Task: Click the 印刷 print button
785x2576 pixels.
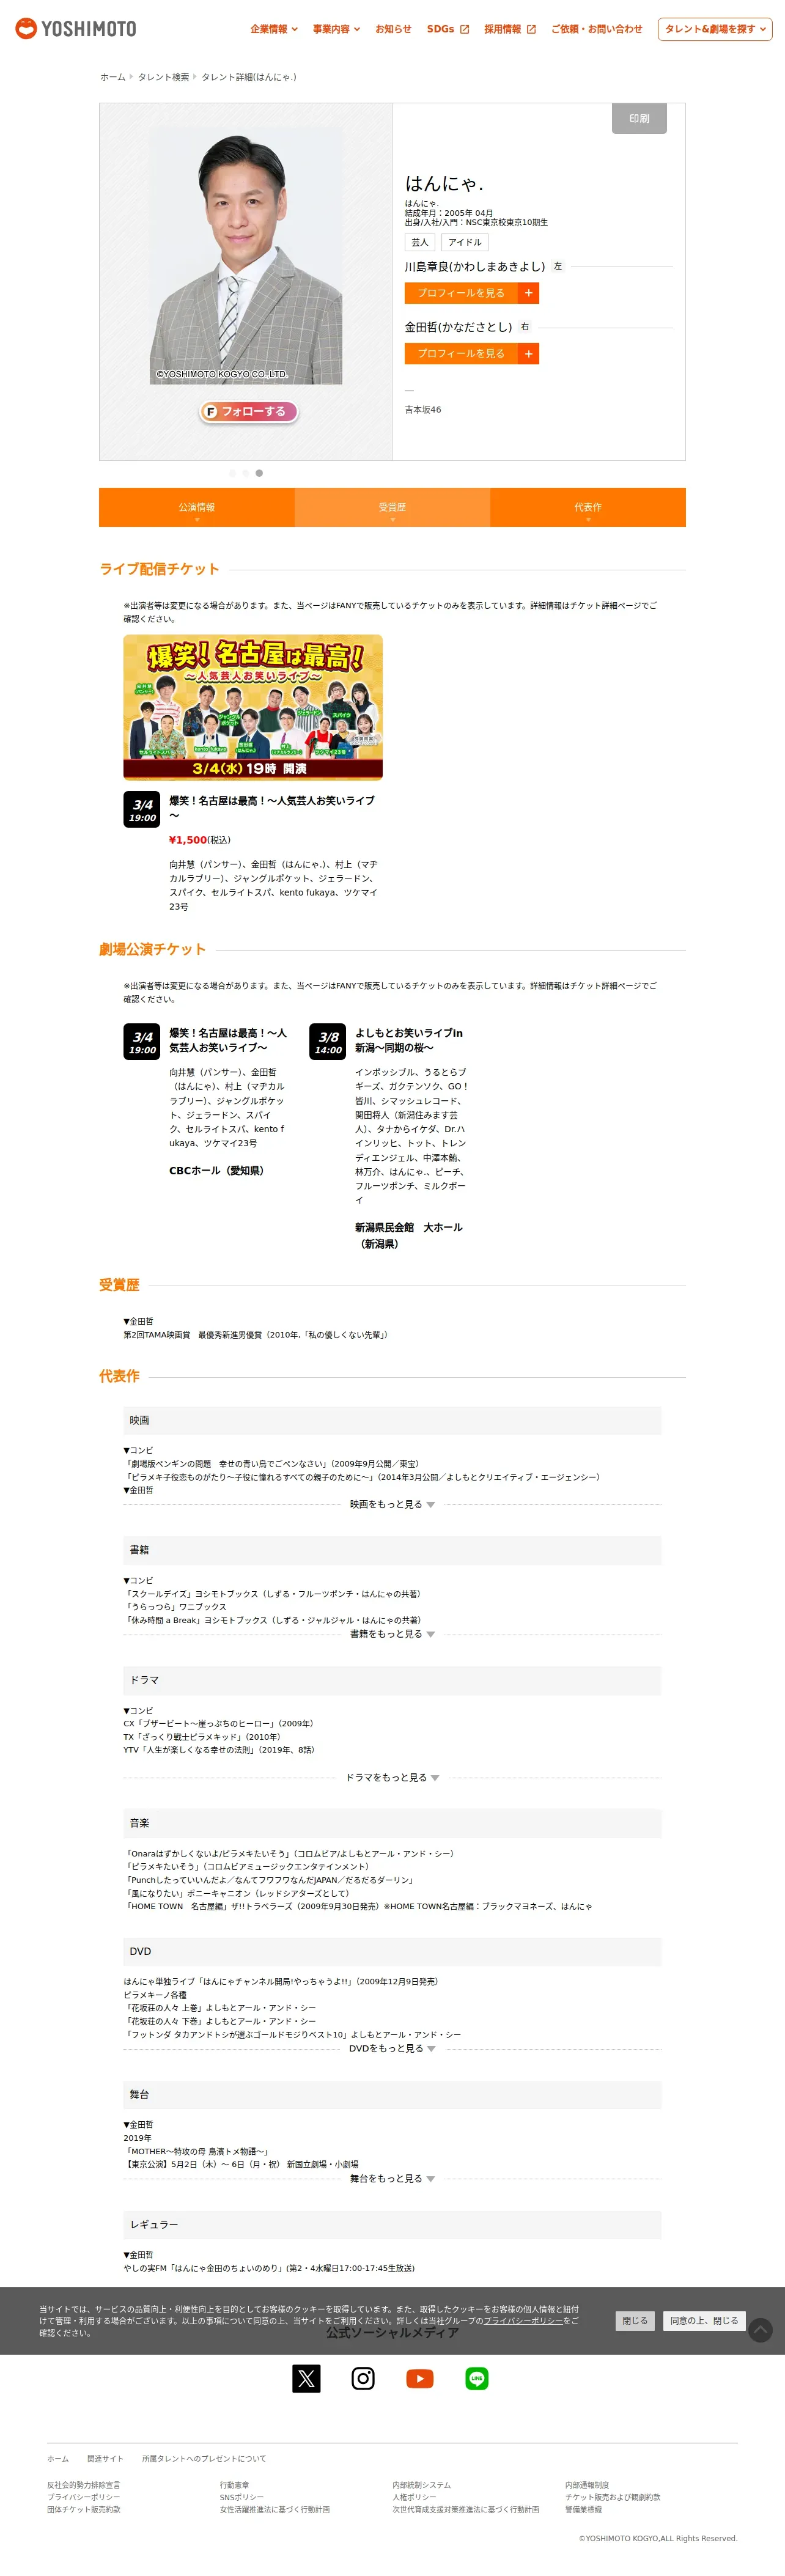Action: pos(639,118)
